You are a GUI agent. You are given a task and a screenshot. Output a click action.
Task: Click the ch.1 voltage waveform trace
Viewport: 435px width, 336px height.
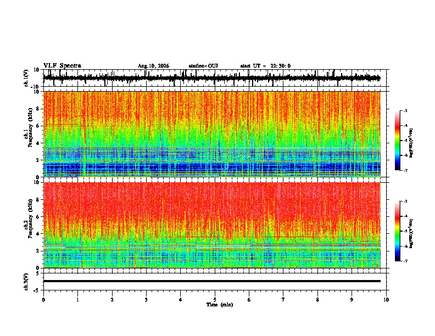[x=211, y=78]
